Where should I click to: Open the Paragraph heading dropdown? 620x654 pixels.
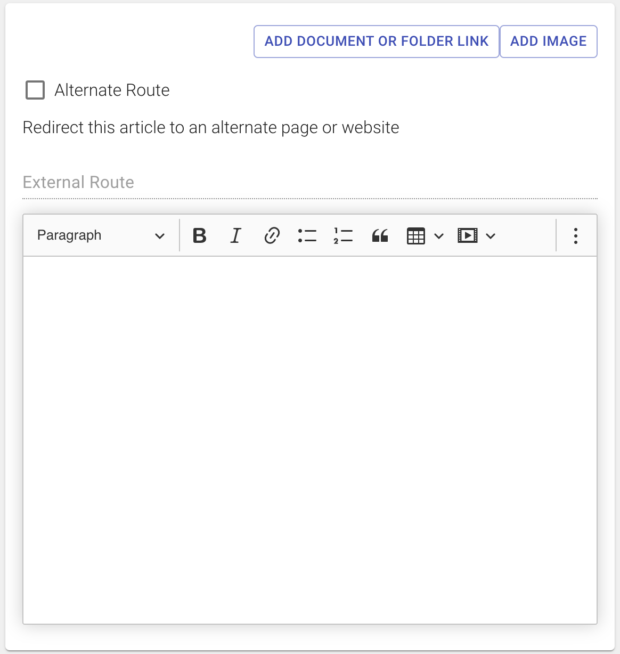[100, 235]
